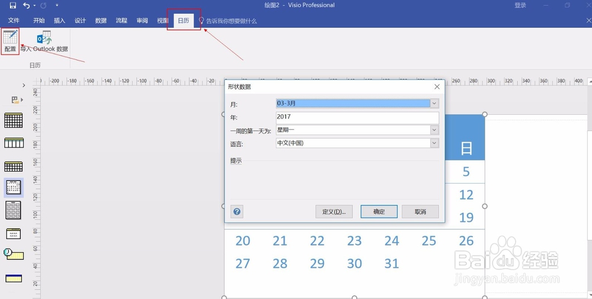Select the highlighted month calendar shape
The height and width of the screenshot is (299, 592).
[14, 187]
